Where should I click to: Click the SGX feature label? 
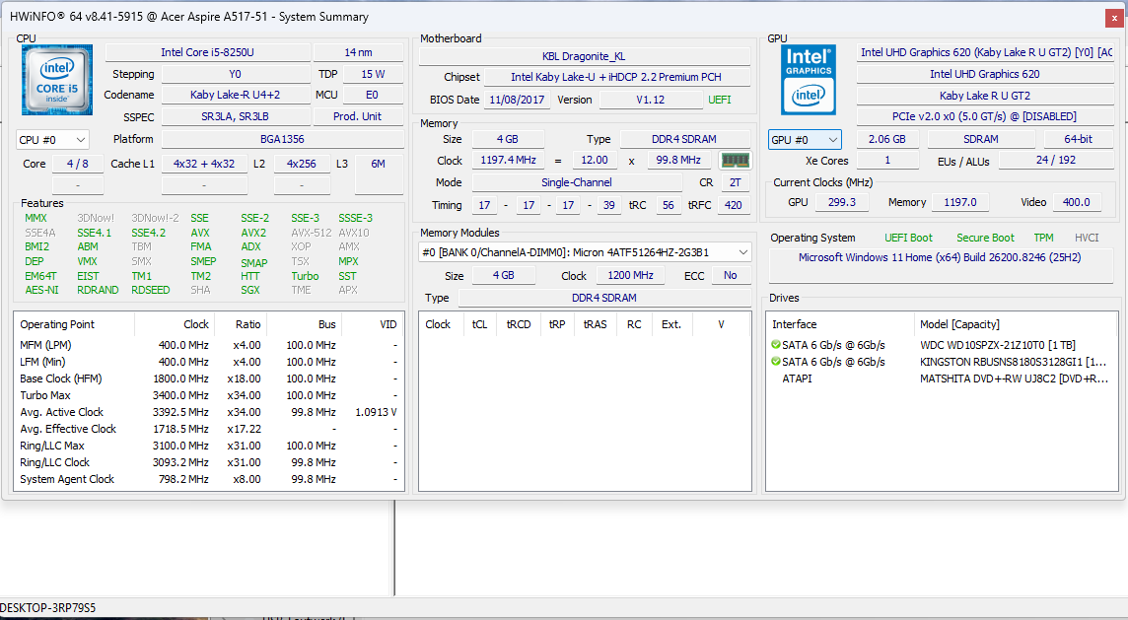coord(250,290)
